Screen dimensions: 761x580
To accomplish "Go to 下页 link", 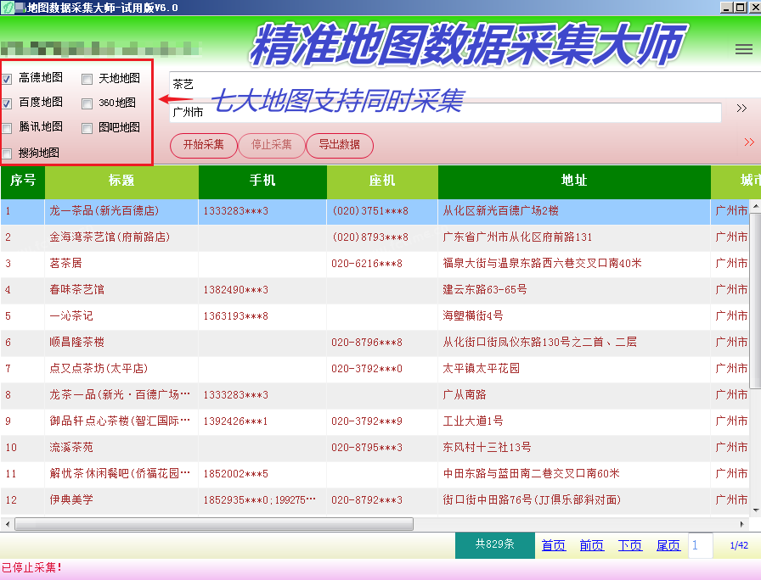I will (630, 545).
